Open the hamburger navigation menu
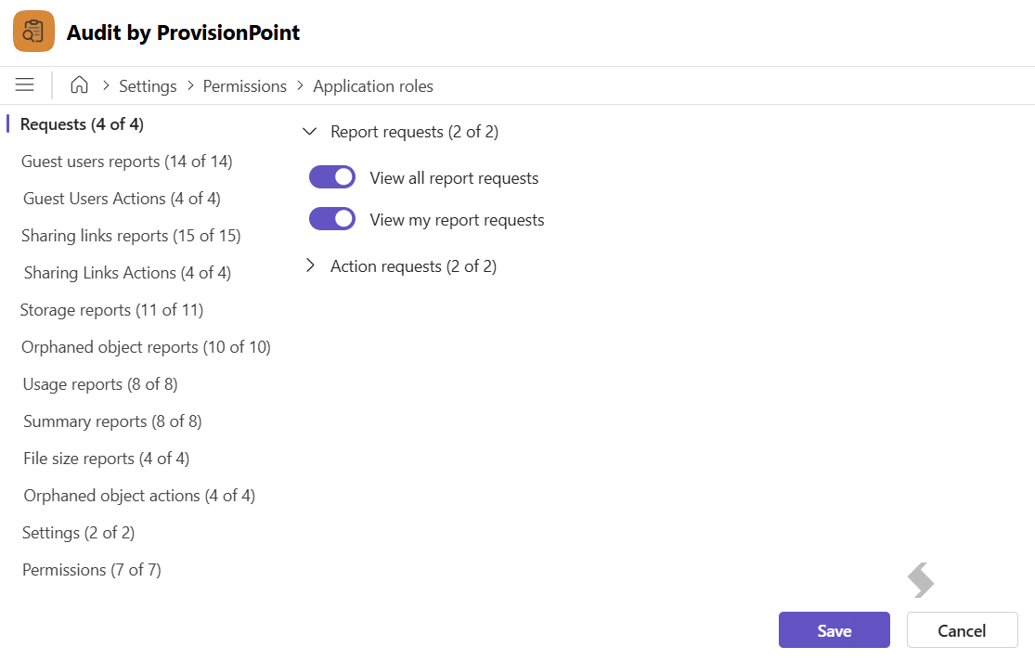The height and width of the screenshot is (660, 1035). (x=24, y=84)
